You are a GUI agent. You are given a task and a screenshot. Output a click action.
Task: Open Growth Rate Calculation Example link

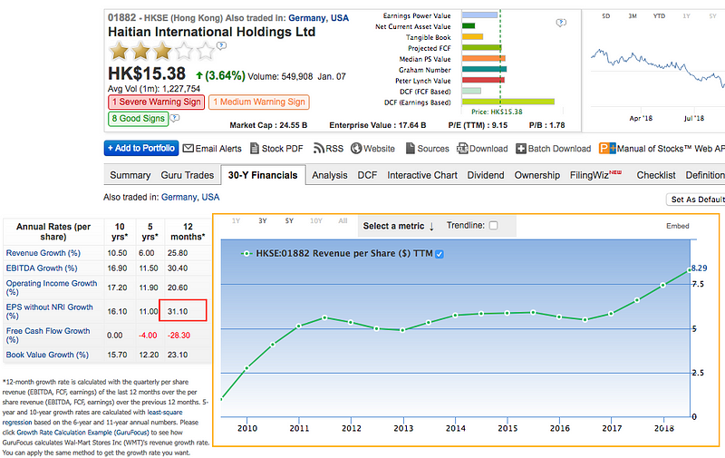[82, 433]
